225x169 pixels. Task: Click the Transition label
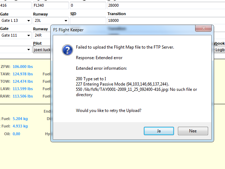[117, 14]
